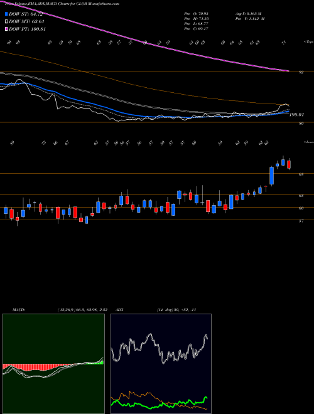314x414 pixels.
Task: Click the 'Pre H: 71.55' high value
Action: click(x=197, y=18)
